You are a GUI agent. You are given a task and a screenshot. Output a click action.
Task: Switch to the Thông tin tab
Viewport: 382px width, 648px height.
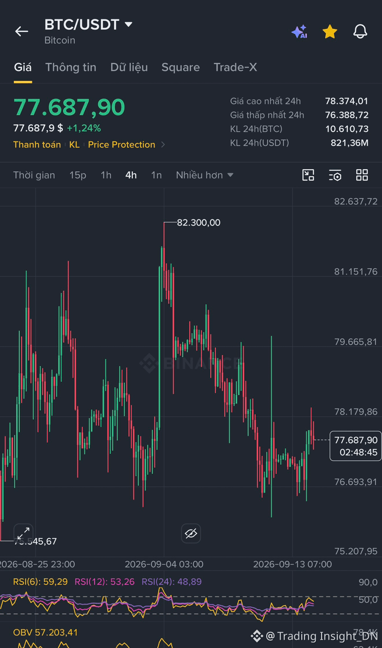click(71, 67)
